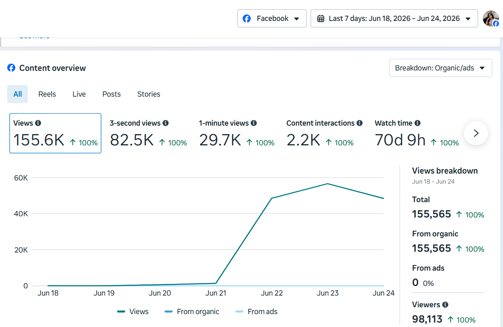Select the All content tab

tap(17, 94)
